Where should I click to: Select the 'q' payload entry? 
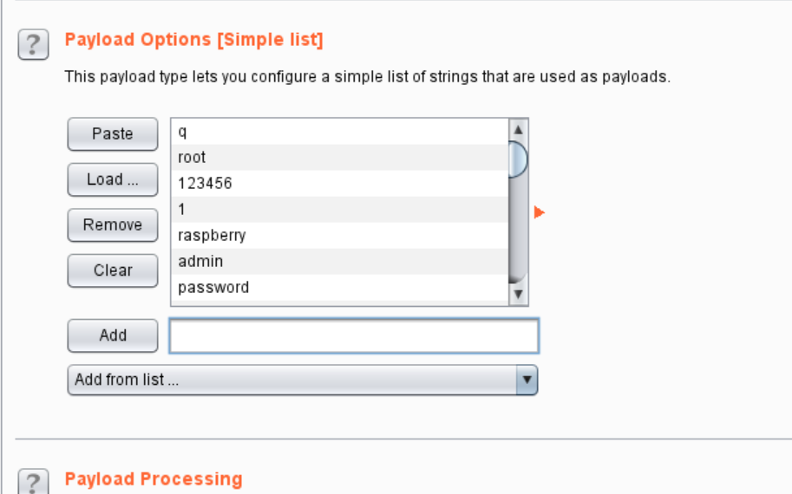[x=340, y=132]
